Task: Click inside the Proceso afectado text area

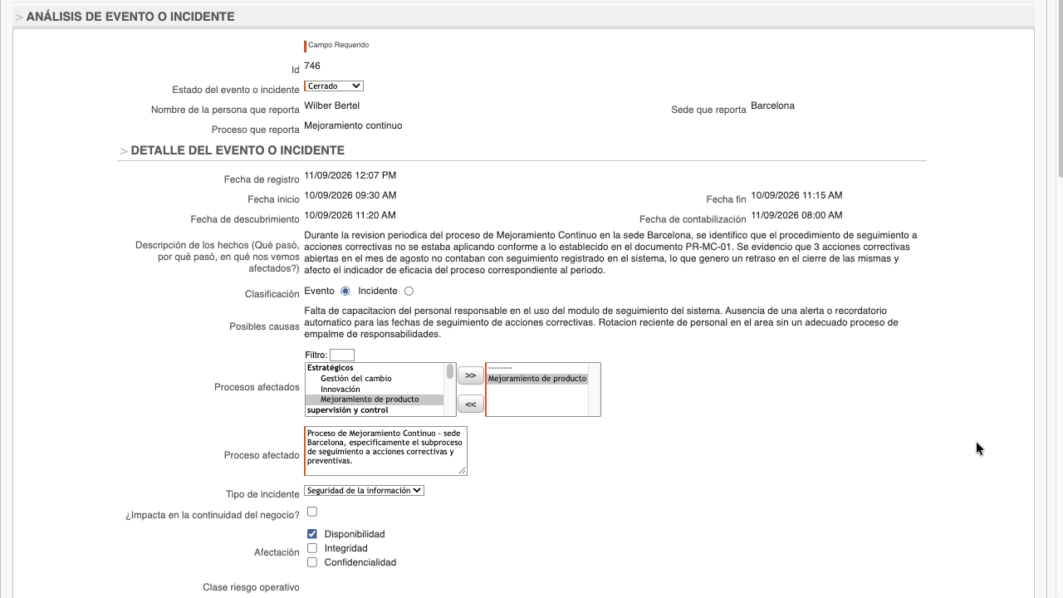Action: [x=385, y=451]
